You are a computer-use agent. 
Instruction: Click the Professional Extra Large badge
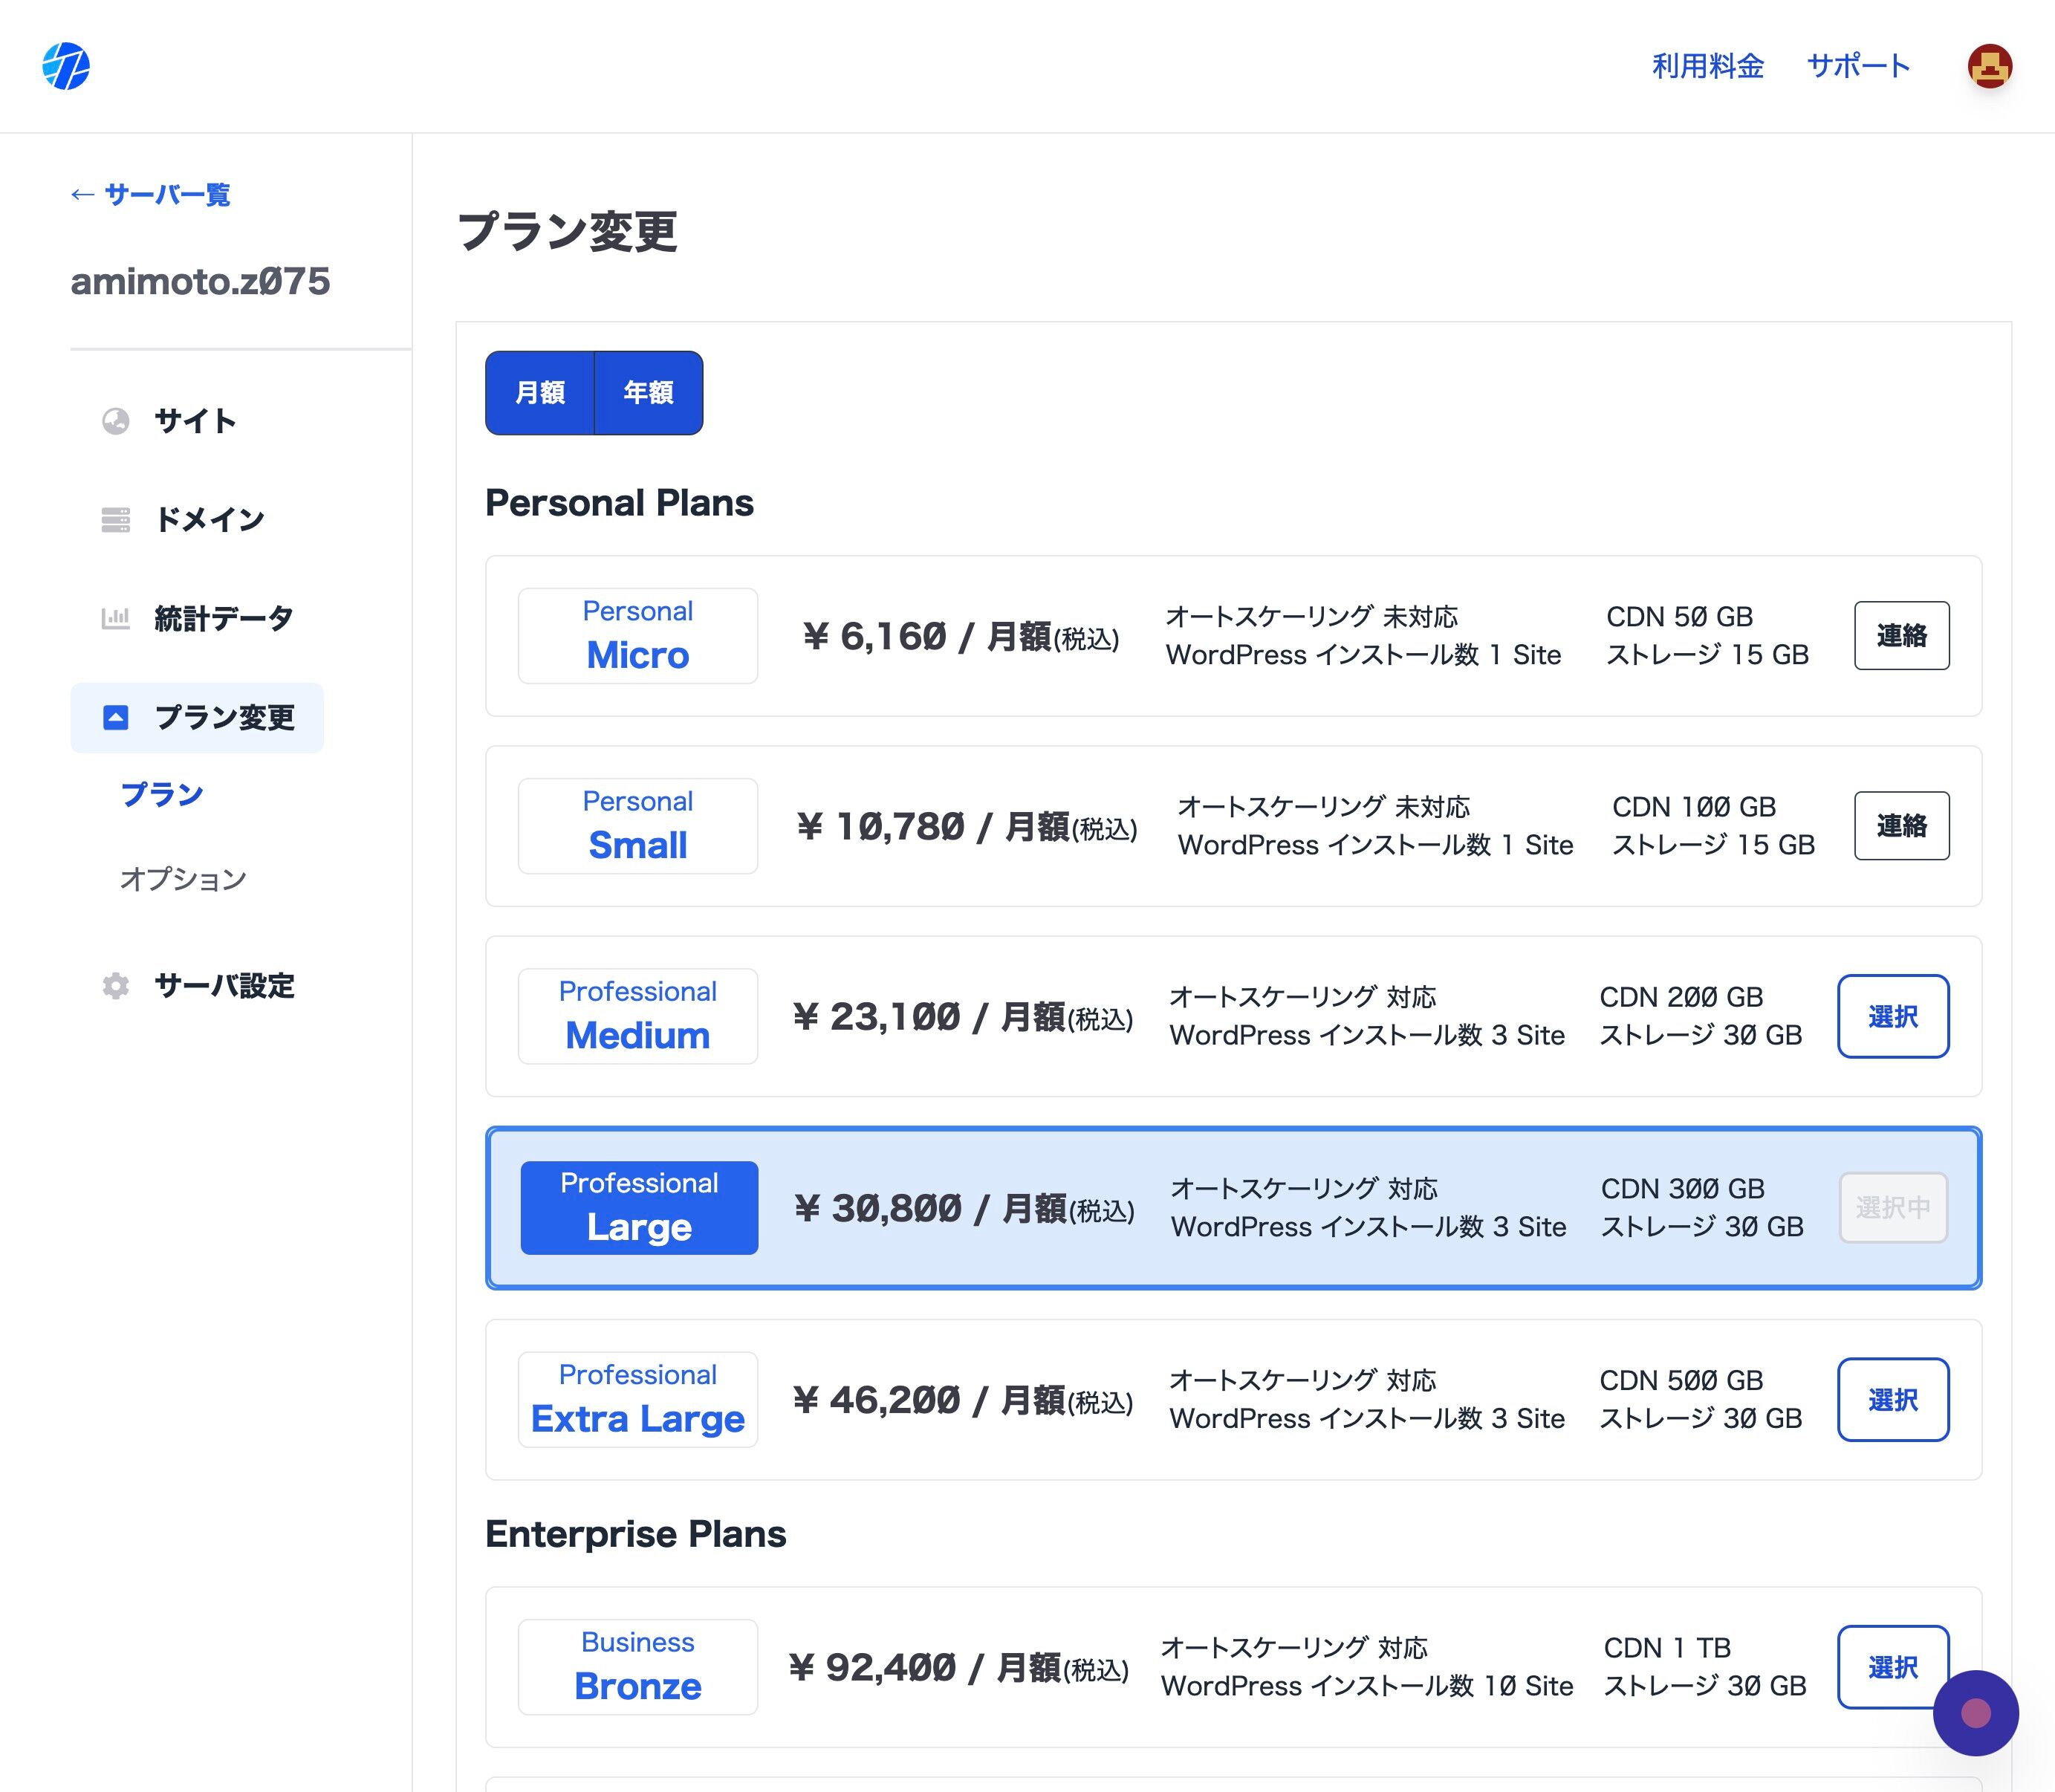point(638,1399)
